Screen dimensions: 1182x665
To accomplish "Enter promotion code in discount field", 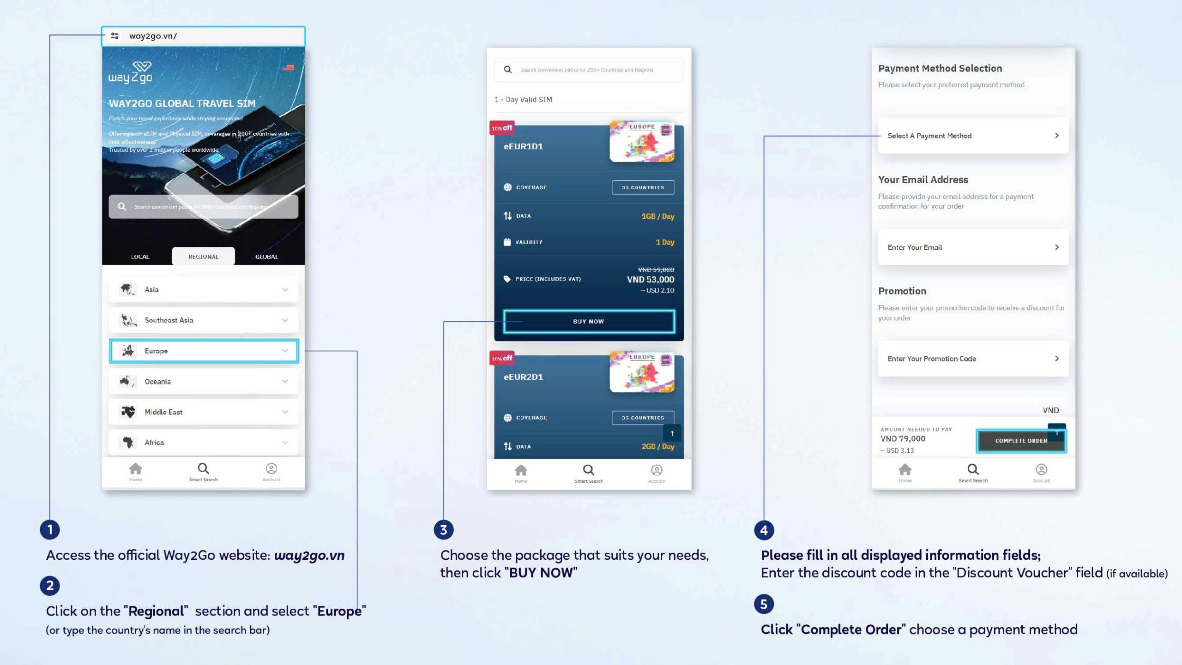I will tap(972, 359).
